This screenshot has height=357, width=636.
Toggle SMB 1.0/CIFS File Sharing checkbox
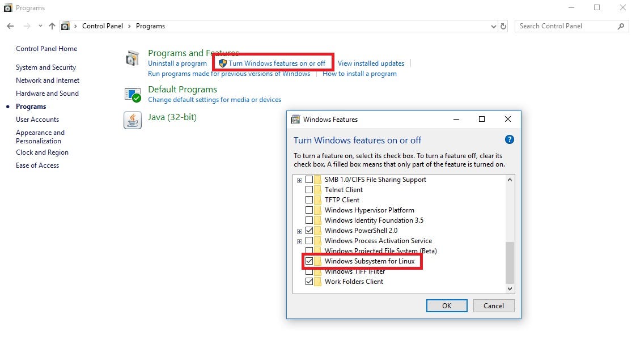point(309,179)
